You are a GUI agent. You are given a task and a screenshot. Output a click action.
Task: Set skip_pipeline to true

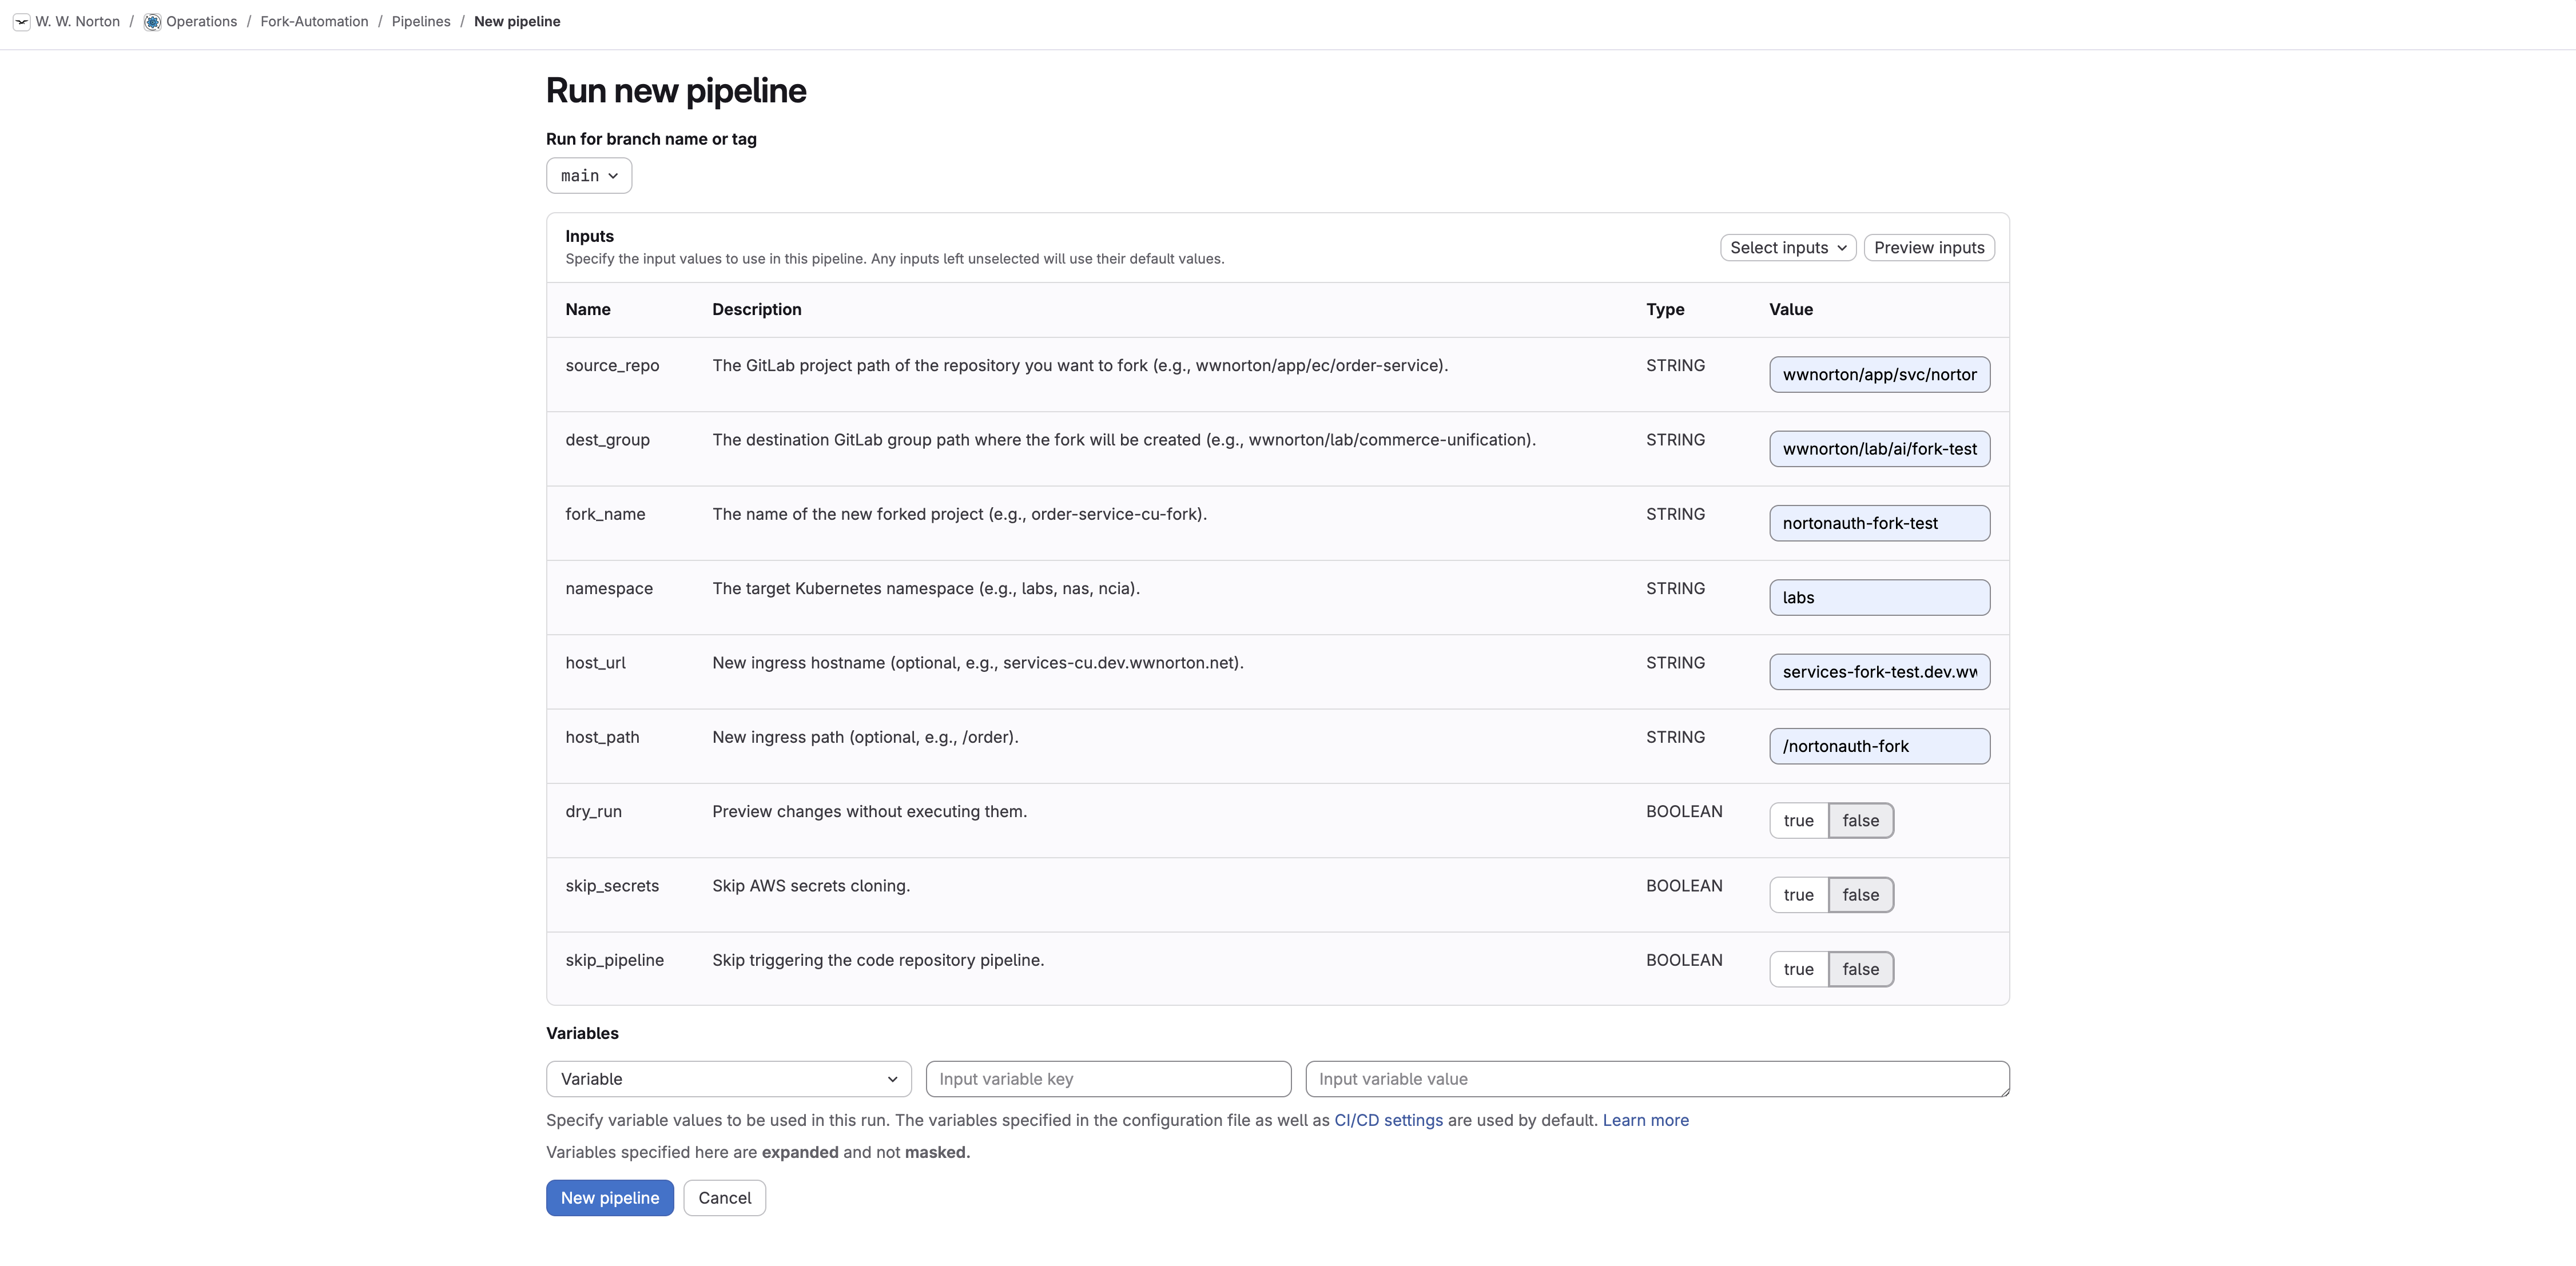[1798, 969]
